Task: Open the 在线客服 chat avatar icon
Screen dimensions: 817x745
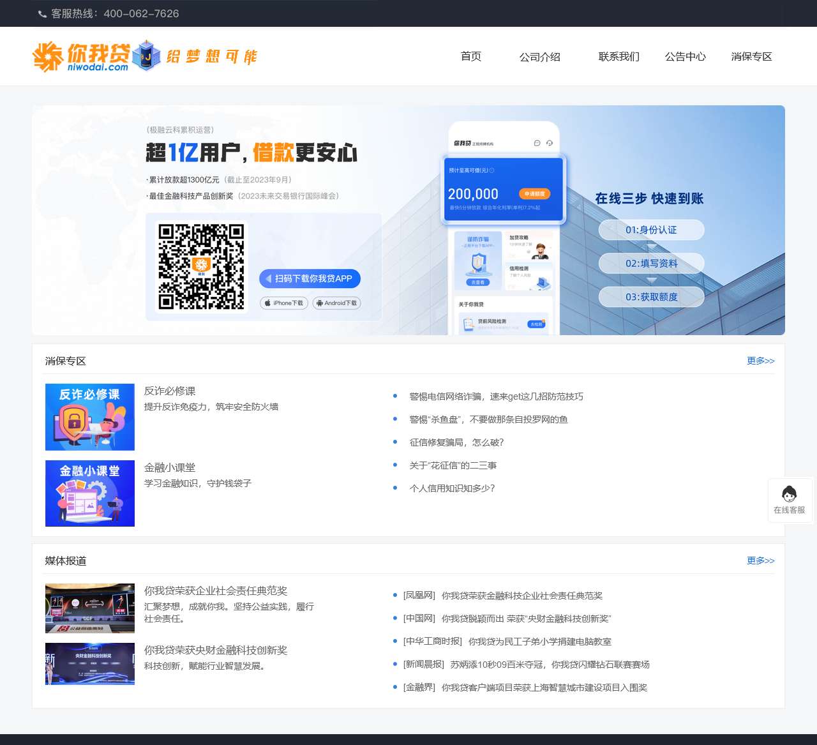Action: click(790, 494)
